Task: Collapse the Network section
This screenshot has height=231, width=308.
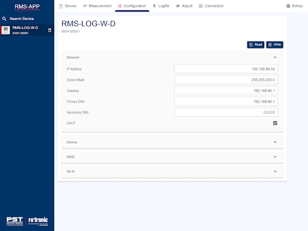Action: (275, 57)
